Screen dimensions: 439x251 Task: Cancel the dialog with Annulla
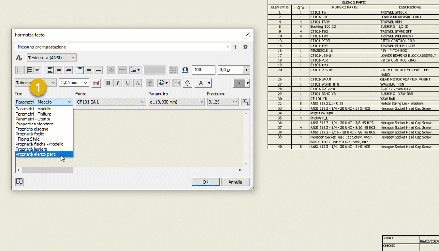pyautogui.click(x=235, y=182)
